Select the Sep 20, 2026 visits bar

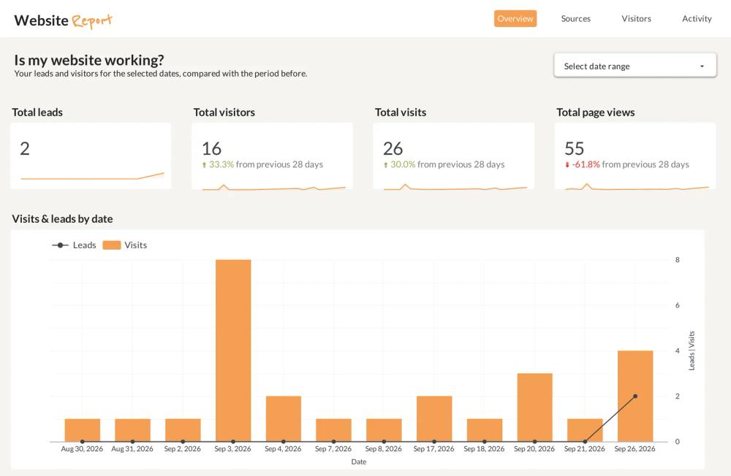tap(535, 407)
